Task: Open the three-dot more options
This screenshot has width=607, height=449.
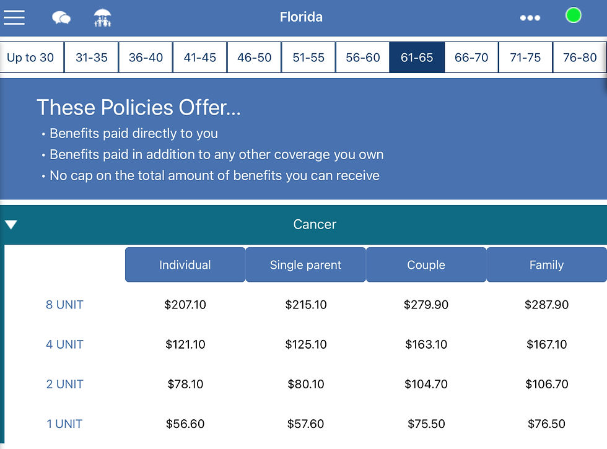Action: [530, 18]
